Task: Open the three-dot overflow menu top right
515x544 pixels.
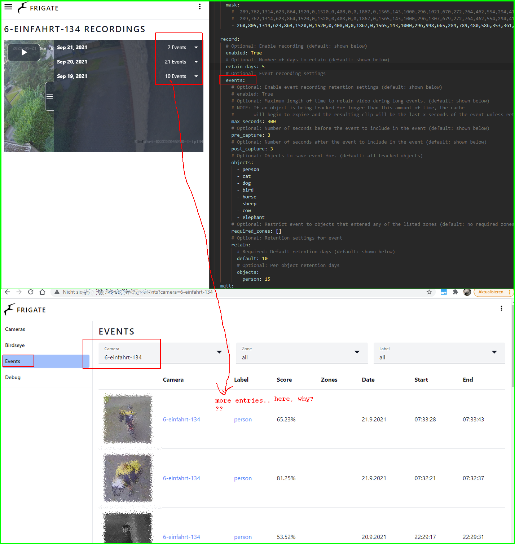Action: (200, 6)
